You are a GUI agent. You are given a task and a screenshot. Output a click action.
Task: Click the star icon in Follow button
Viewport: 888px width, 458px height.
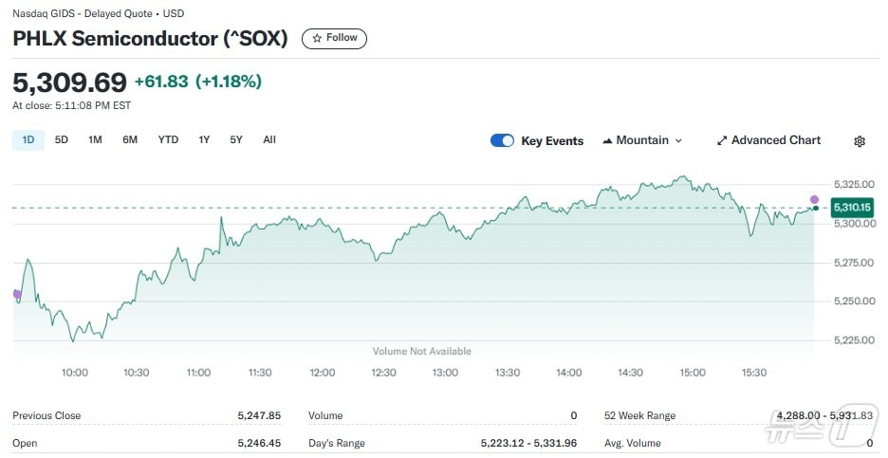(317, 38)
